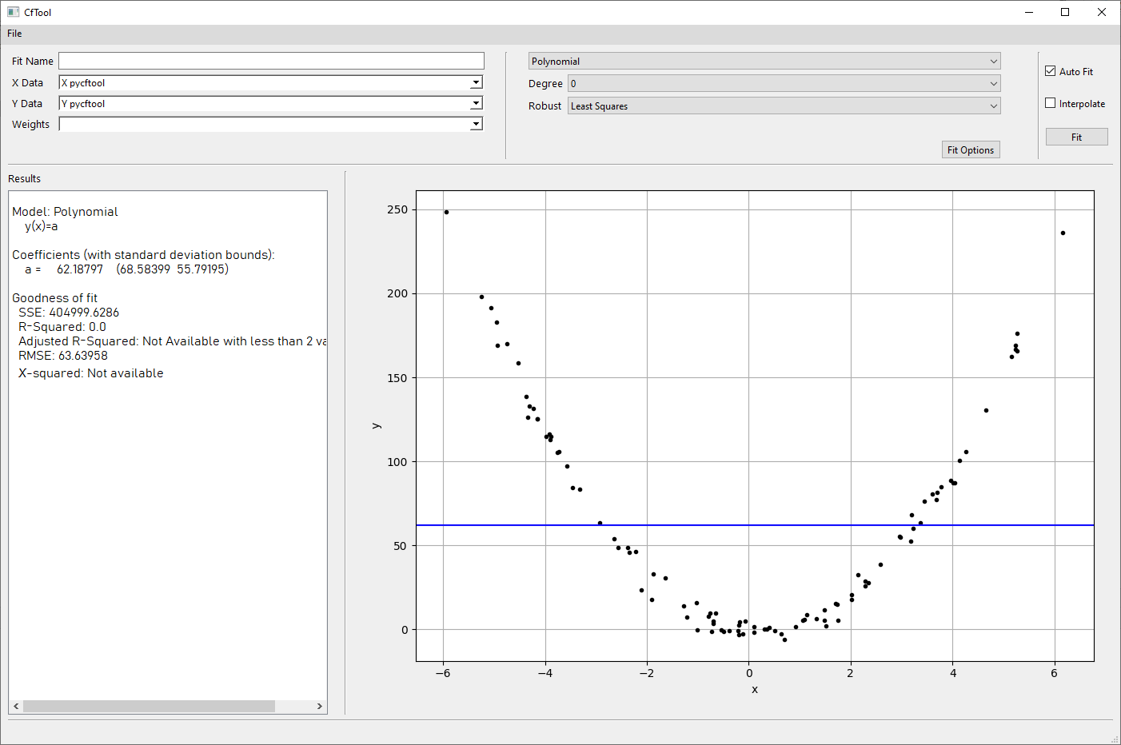The height and width of the screenshot is (745, 1121).
Task: Click into the Fit Name field
Action: click(x=271, y=62)
